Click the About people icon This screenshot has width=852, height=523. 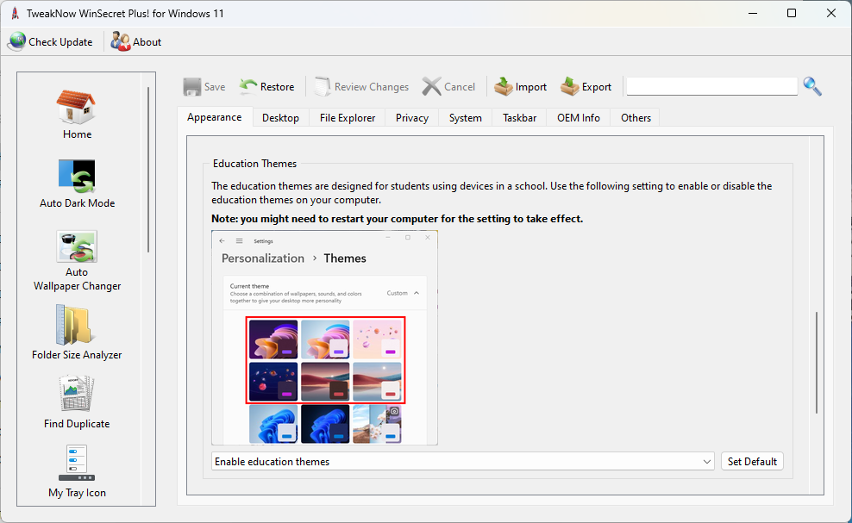pos(120,42)
